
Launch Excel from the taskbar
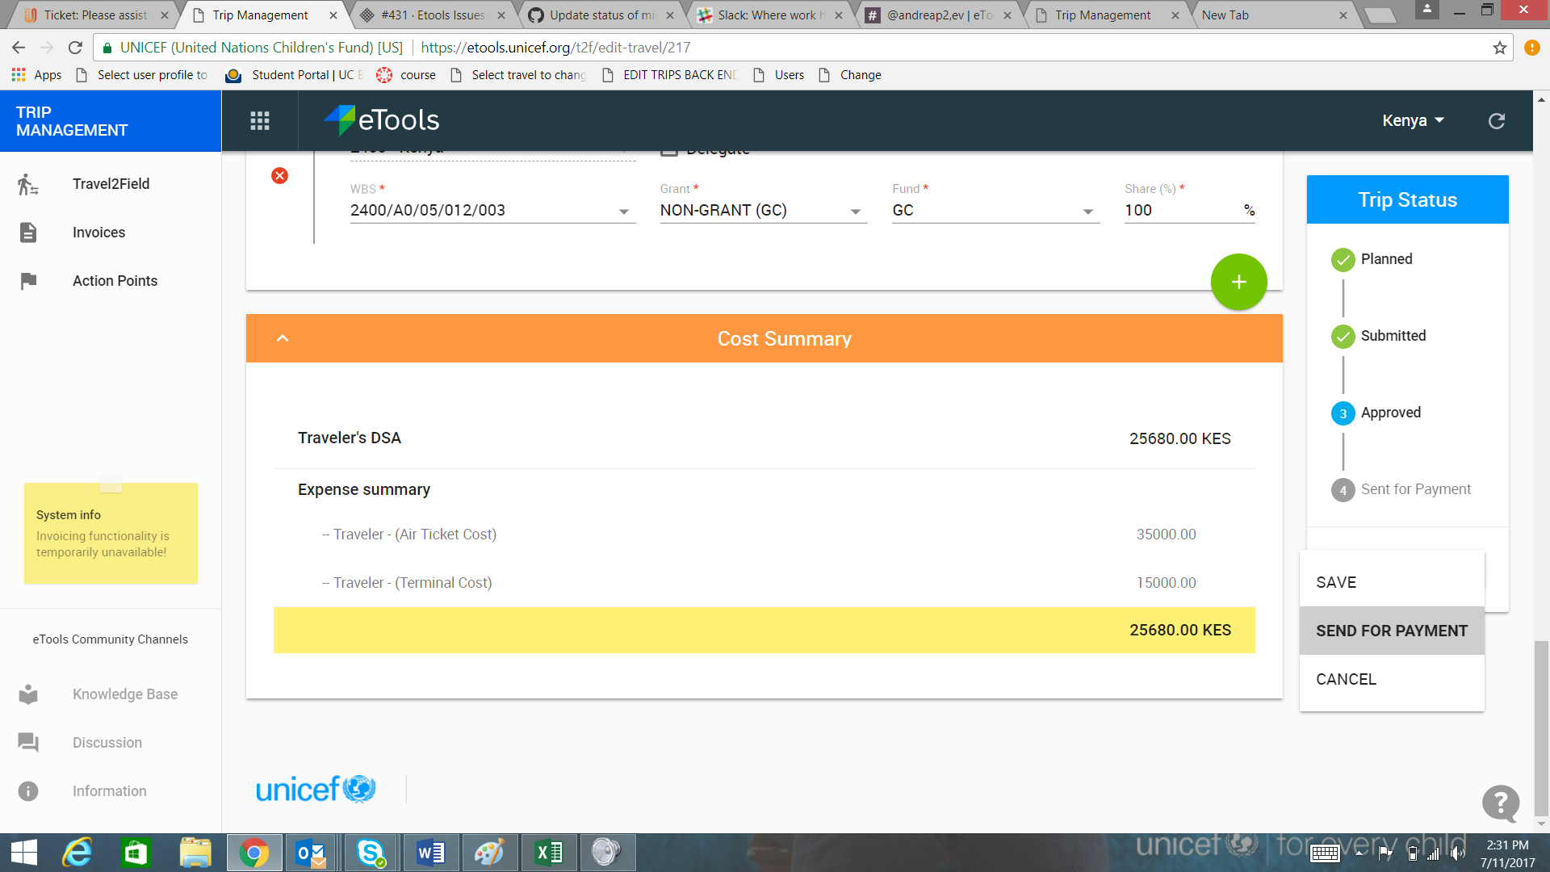coord(548,852)
